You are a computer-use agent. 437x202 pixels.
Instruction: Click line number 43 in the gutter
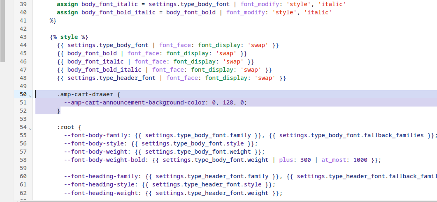point(23,37)
